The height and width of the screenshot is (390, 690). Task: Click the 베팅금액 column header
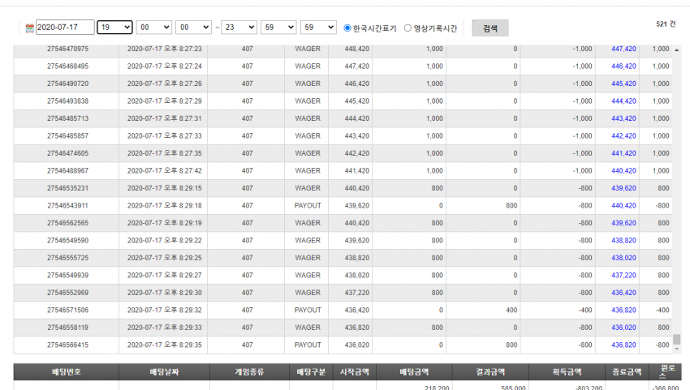[x=414, y=372]
